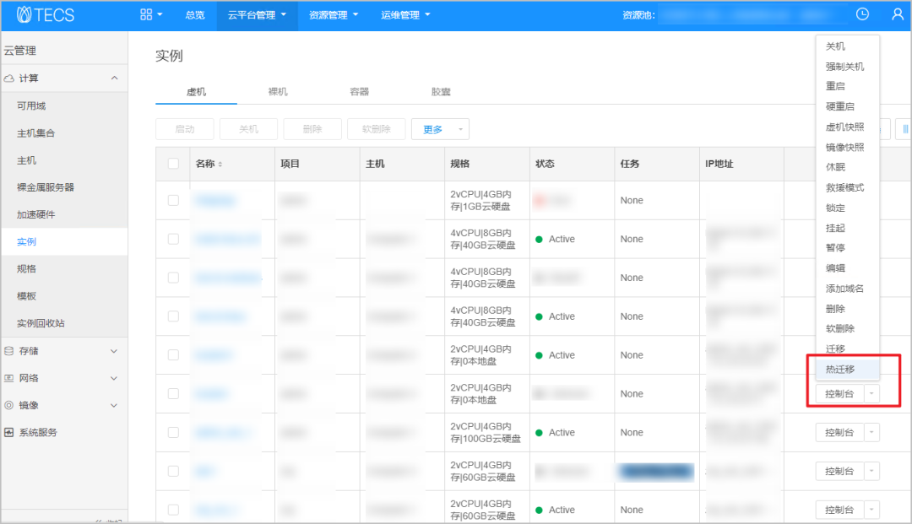Image resolution: width=912 pixels, height=524 pixels.
Task: Click the plus icon beside 系统服务
Action: click(9, 432)
